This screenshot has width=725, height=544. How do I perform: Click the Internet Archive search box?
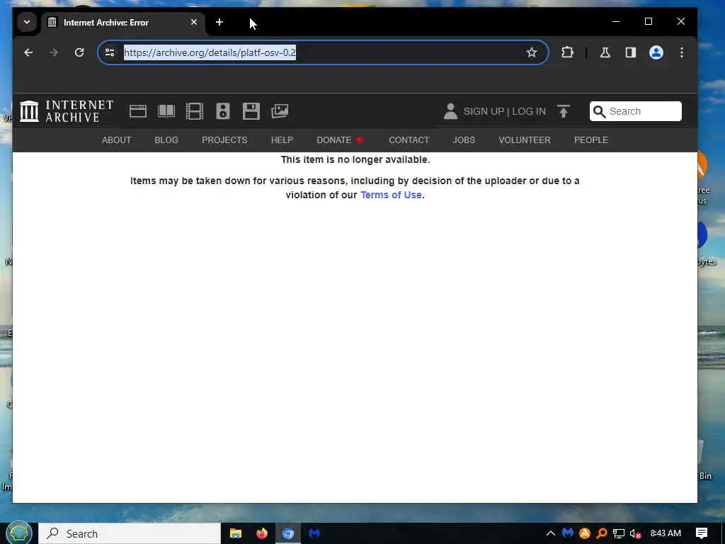pos(635,111)
